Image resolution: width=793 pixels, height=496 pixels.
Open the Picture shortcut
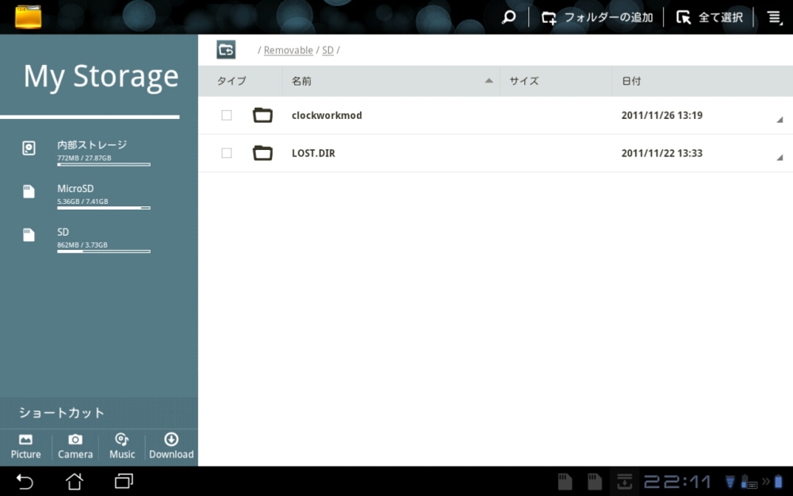[x=26, y=447]
